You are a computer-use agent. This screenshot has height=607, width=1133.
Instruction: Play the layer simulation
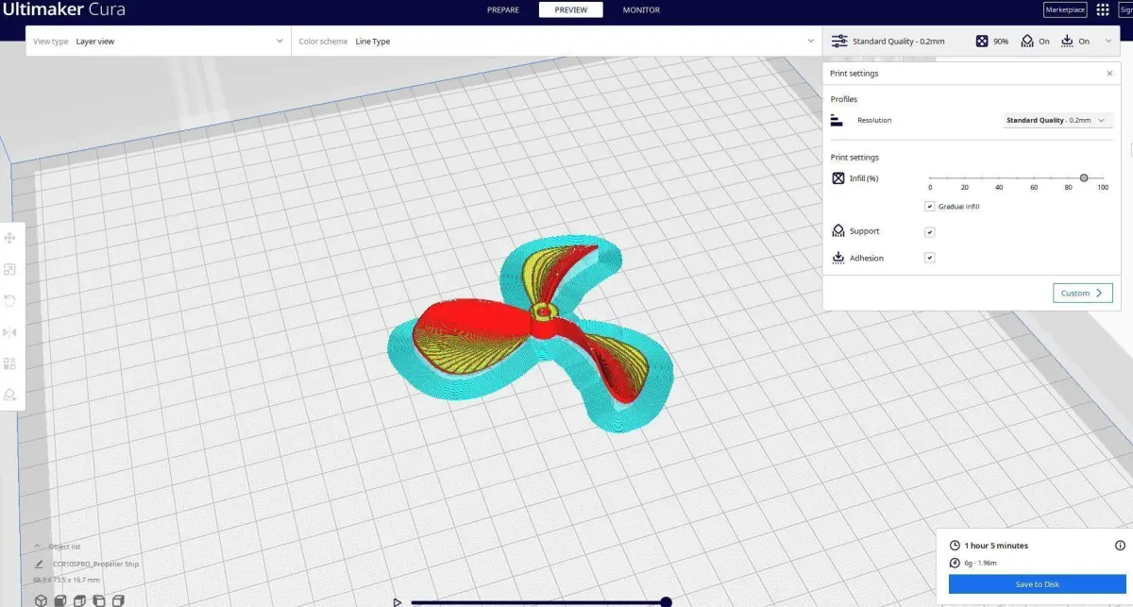(x=397, y=601)
